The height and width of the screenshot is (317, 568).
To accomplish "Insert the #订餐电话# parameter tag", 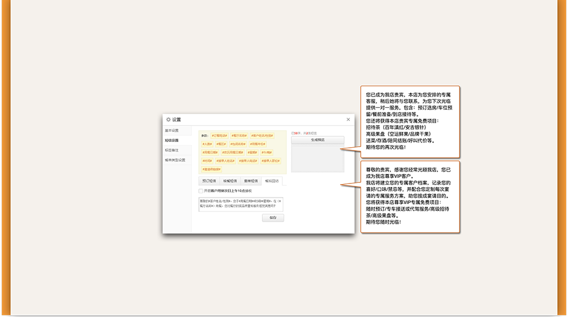I will 219,136.
